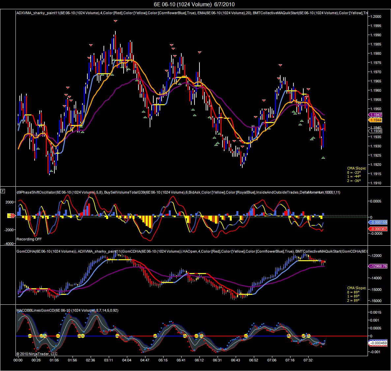Click the 07:06 time axis label
Screen dimensions: 391x371
point(272,360)
